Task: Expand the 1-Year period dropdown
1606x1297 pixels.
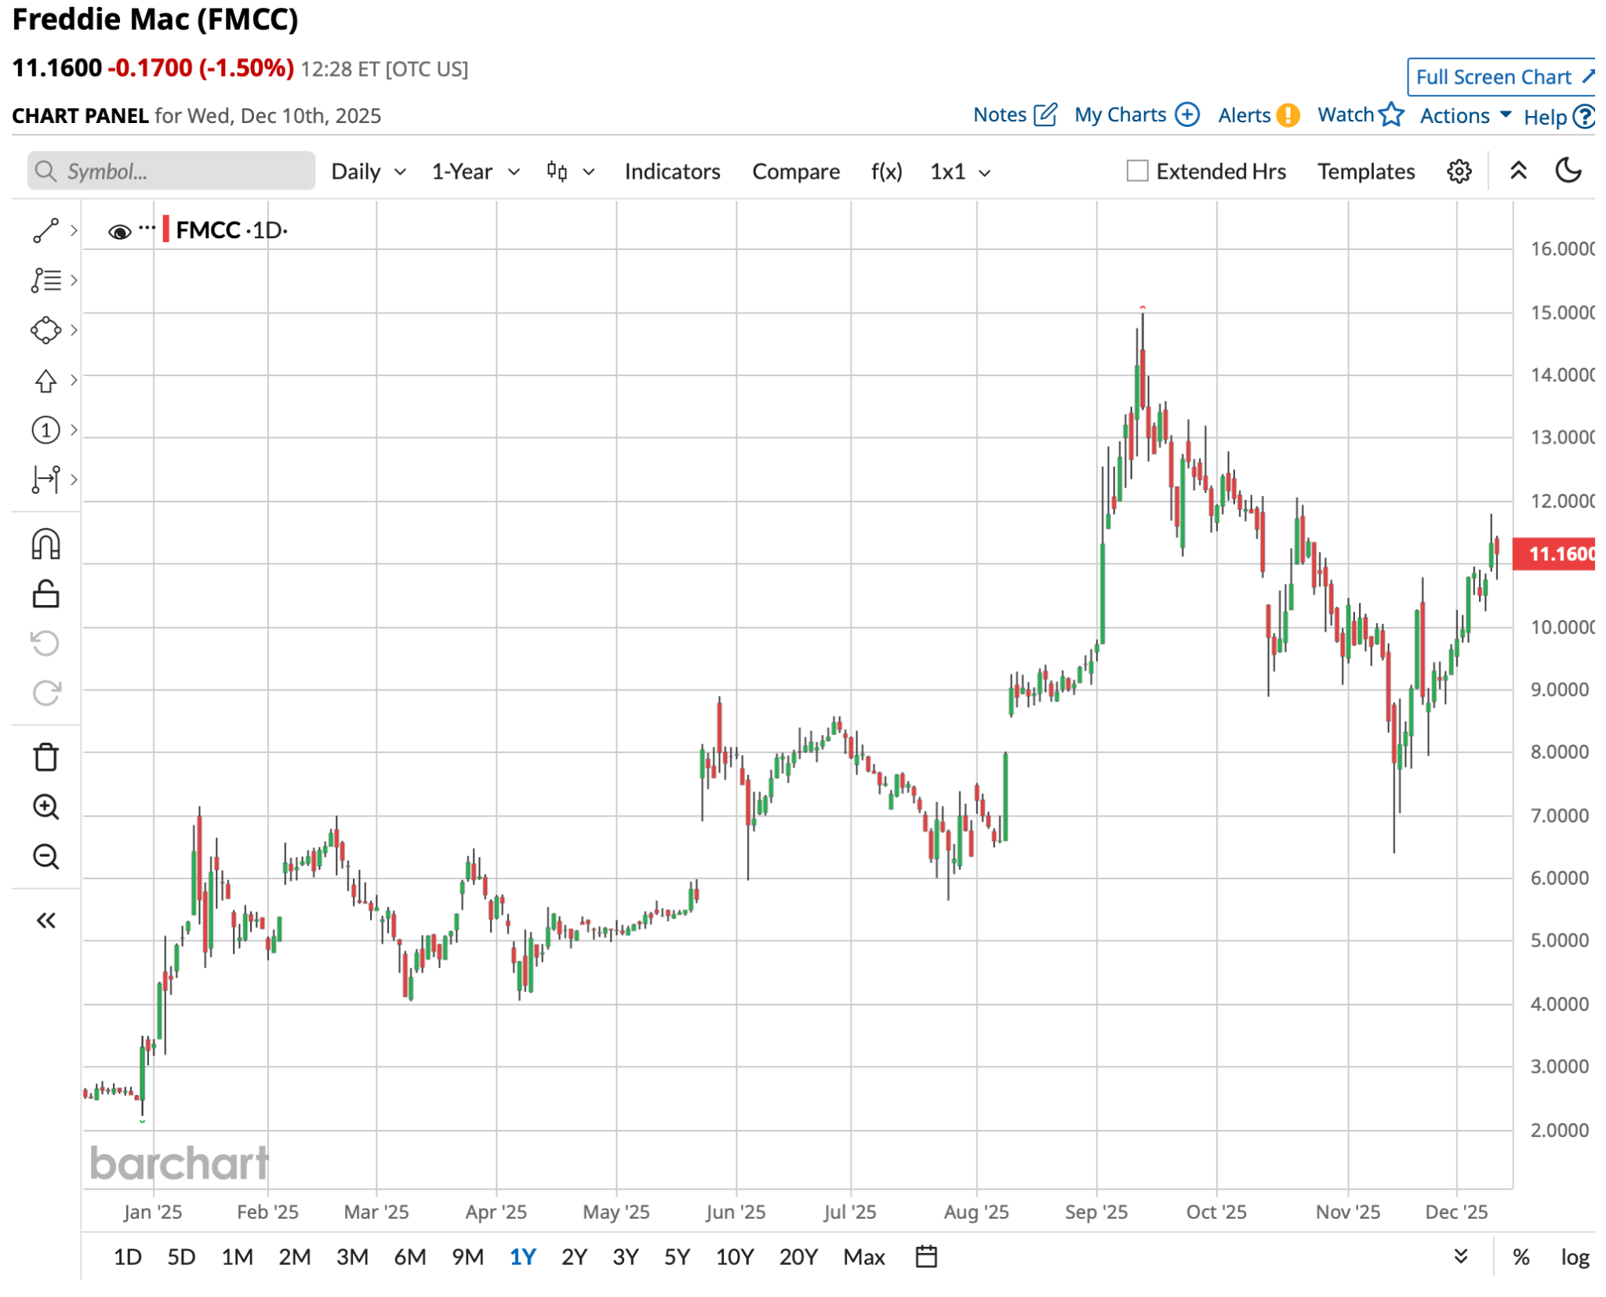Action: pyautogui.click(x=475, y=172)
